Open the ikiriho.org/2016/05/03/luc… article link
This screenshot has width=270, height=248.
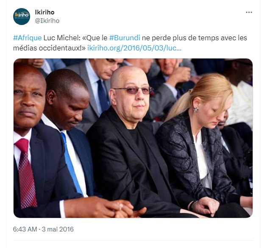[x=134, y=48]
